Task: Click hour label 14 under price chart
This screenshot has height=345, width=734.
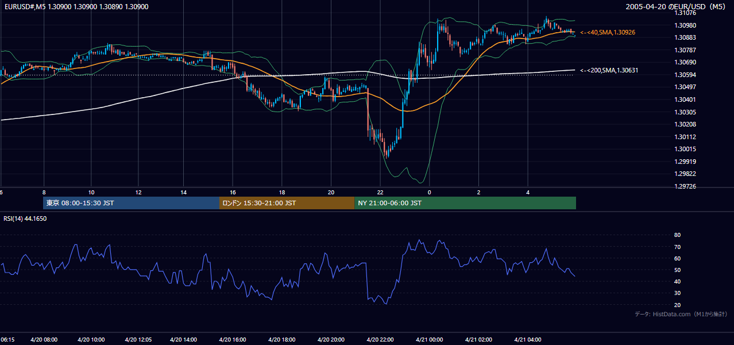Action: tap(184, 192)
